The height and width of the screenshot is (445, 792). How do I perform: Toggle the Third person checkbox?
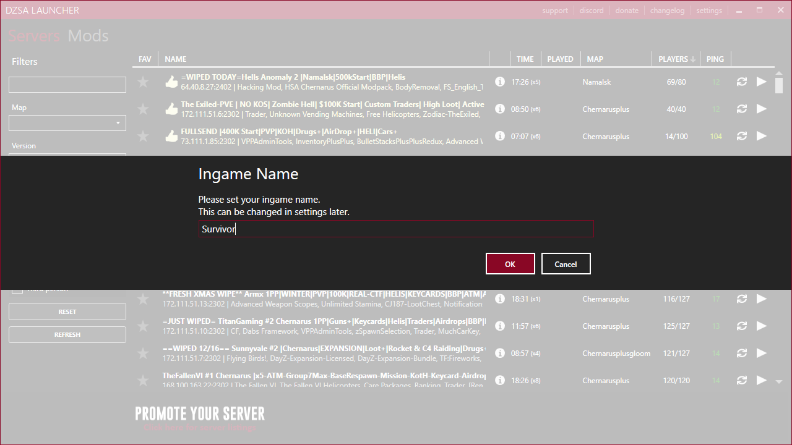coord(17,290)
